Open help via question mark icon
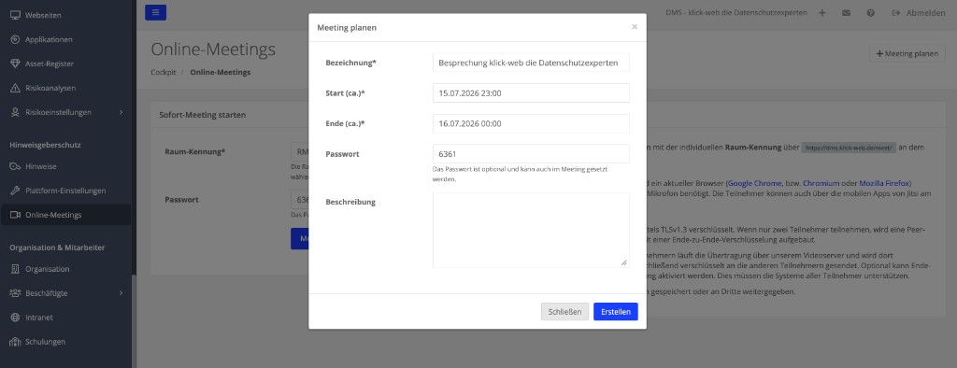This screenshot has height=368, width=957. click(x=870, y=13)
